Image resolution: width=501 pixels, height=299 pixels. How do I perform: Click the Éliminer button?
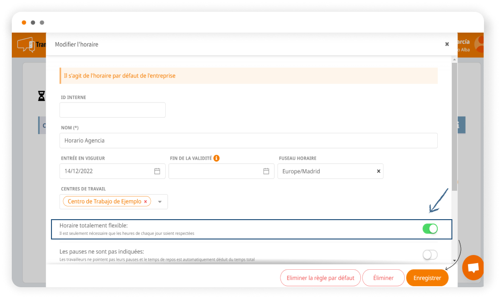coord(383,278)
